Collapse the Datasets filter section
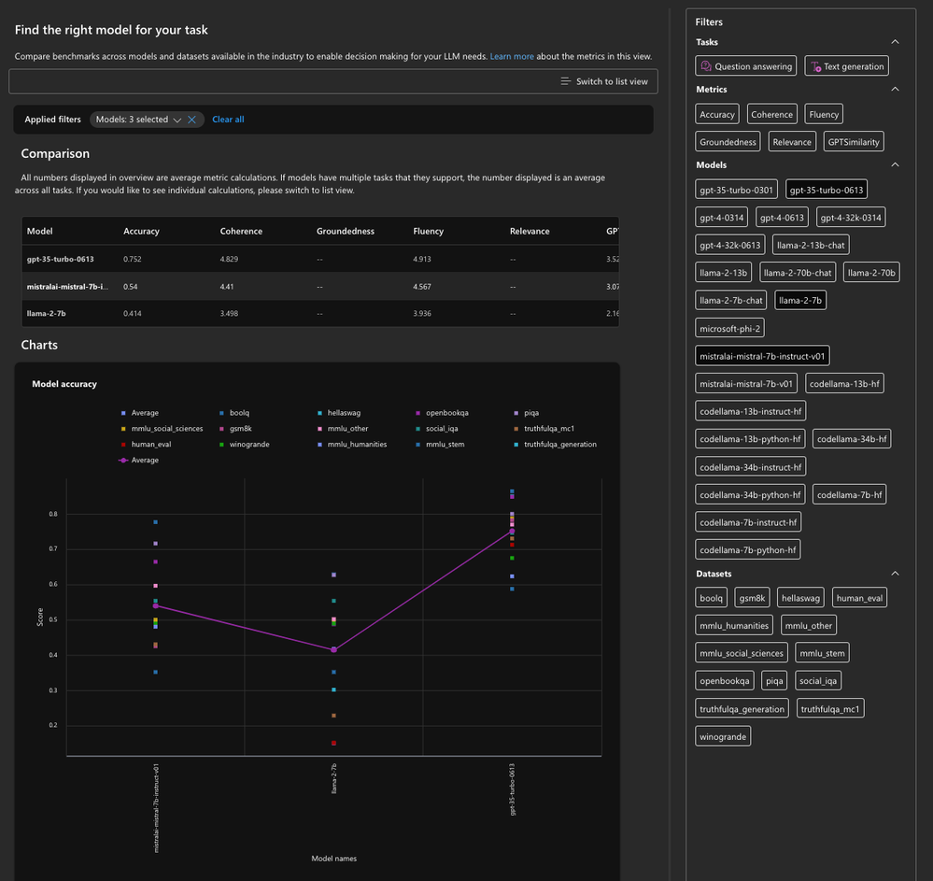 [895, 574]
